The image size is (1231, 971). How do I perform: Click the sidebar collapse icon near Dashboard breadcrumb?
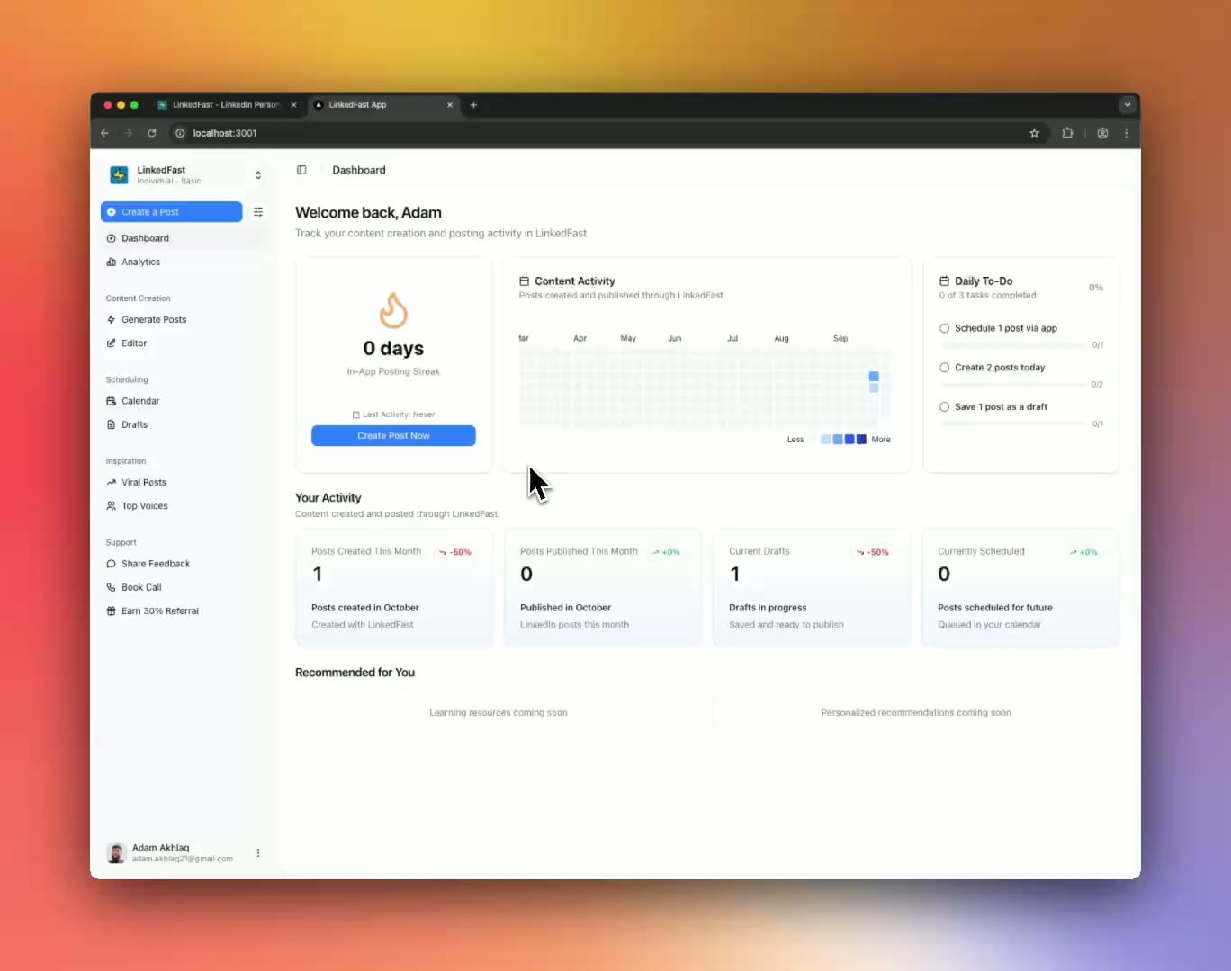(x=301, y=170)
